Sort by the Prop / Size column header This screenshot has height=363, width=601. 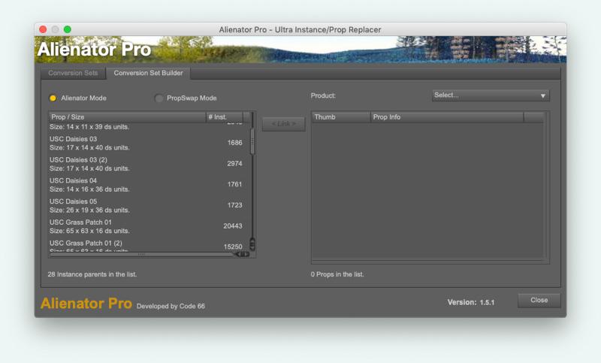pyautogui.click(x=127, y=117)
